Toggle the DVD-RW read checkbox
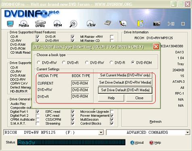Viewport: 192px width, 151px height. (x=73, y=40)
